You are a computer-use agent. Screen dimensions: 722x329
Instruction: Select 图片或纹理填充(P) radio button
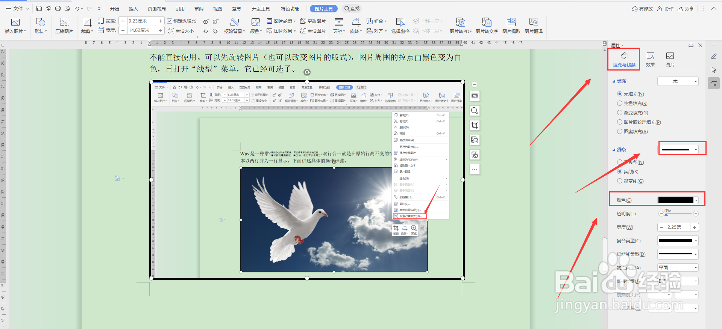pyautogui.click(x=620, y=122)
